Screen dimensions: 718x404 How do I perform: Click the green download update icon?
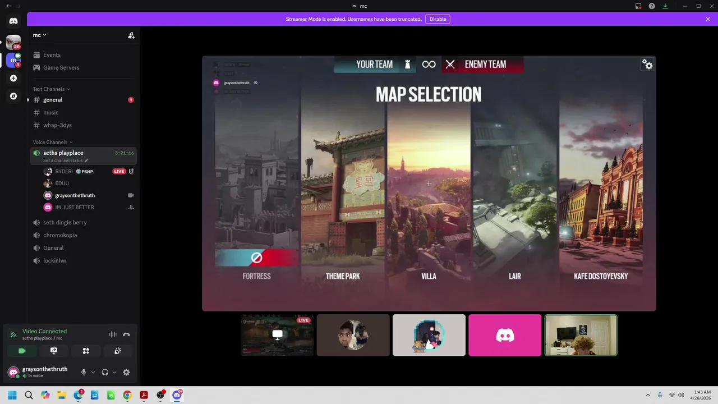click(x=665, y=6)
